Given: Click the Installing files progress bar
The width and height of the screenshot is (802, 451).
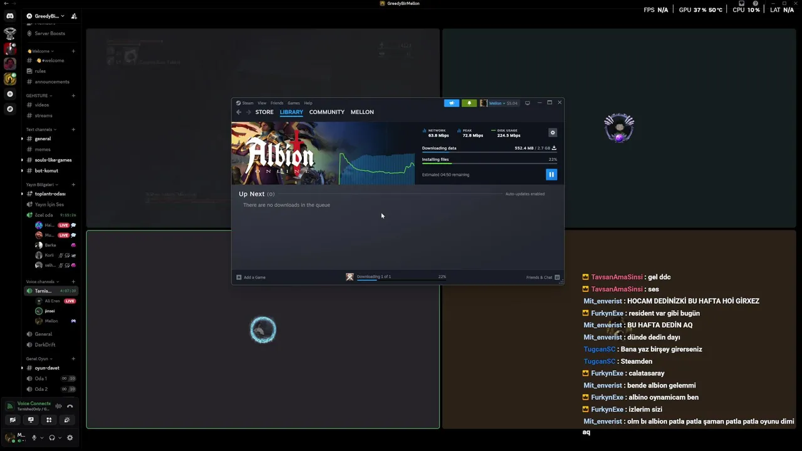Looking at the screenshot, I should [x=489, y=164].
